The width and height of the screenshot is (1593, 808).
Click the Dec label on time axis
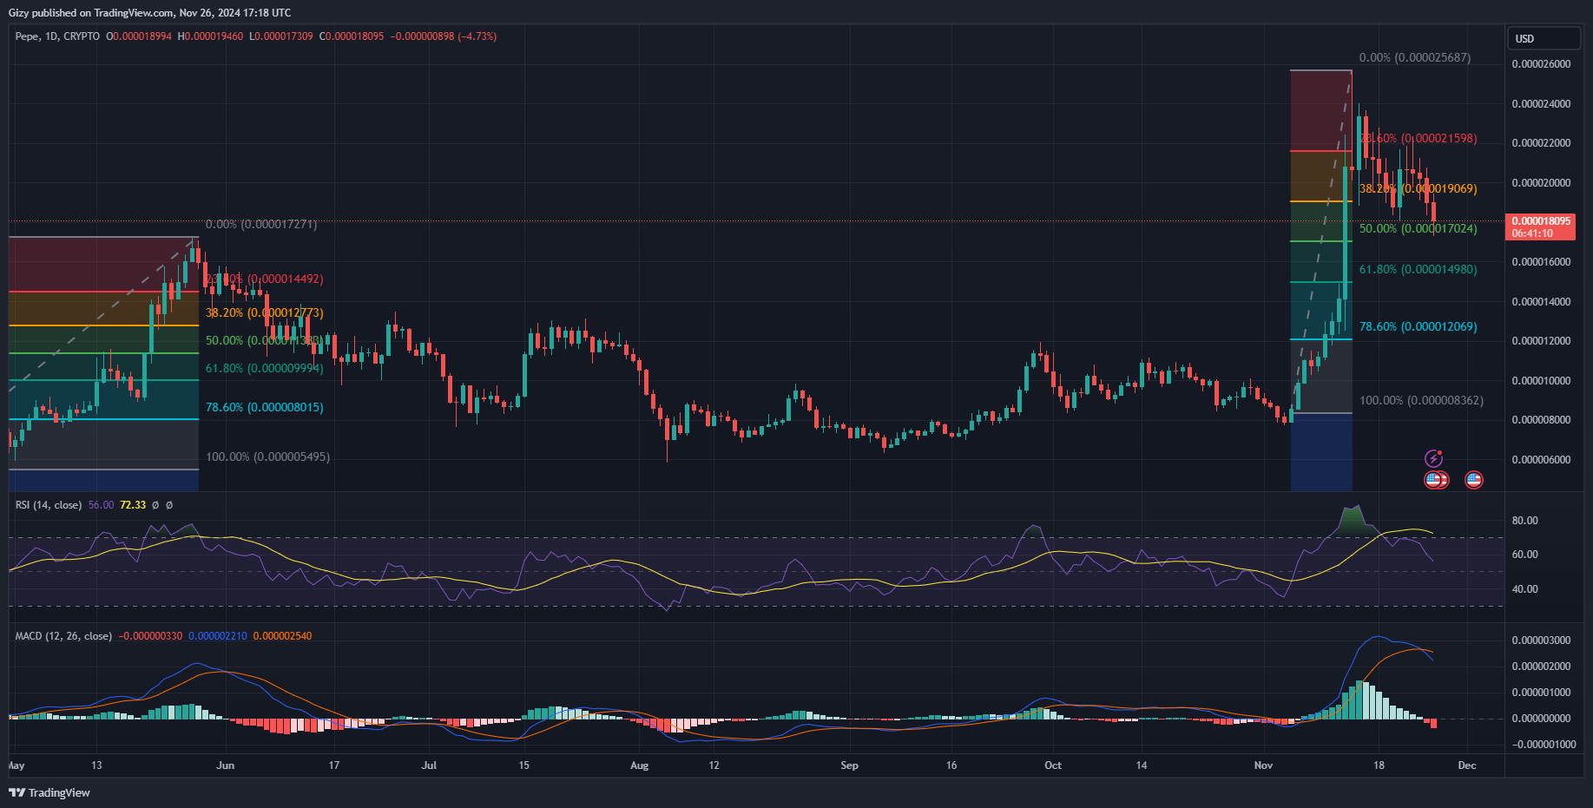[1467, 765]
